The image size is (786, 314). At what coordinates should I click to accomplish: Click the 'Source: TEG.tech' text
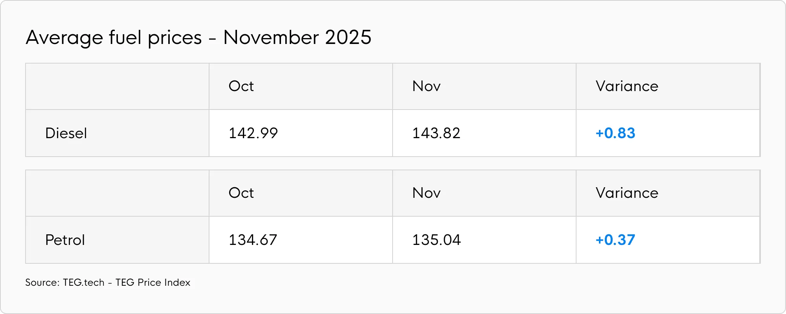click(65, 283)
